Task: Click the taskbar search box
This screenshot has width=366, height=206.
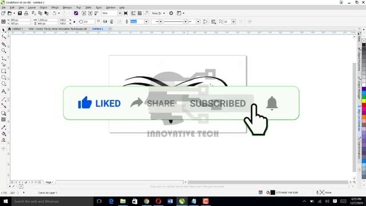Action: coord(53,201)
